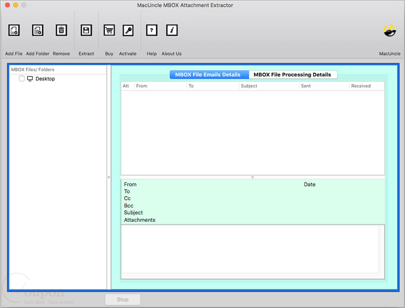This screenshot has width=405, height=308.
Task: Click the Stop button
Action: (123, 300)
